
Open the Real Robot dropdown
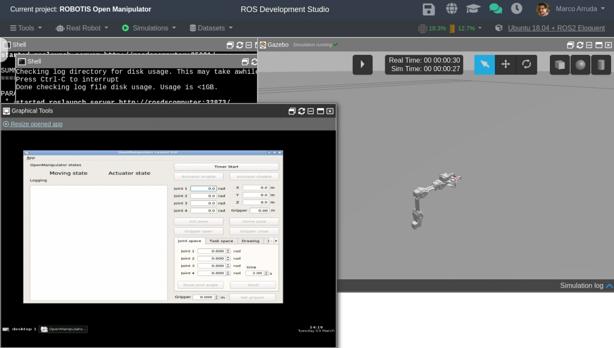pos(82,28)
